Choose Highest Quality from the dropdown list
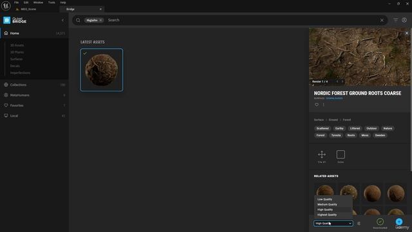This screenshot has height=232, width=412. pyautogui.click(x=333, y=215)
